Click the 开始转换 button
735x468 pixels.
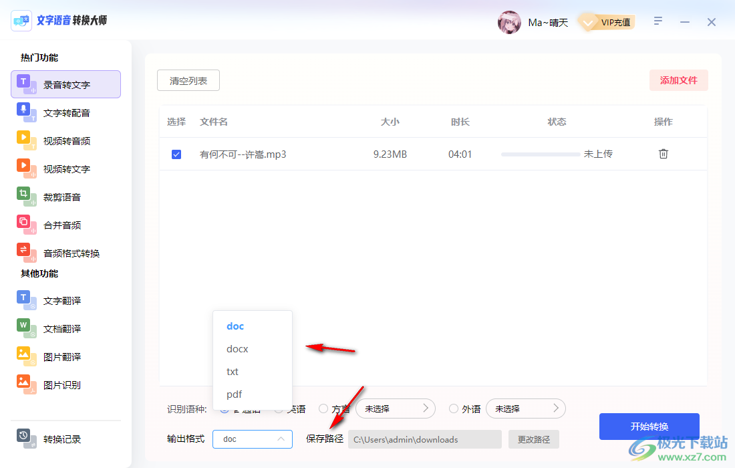pyautogui.click(x=649, y=426)
